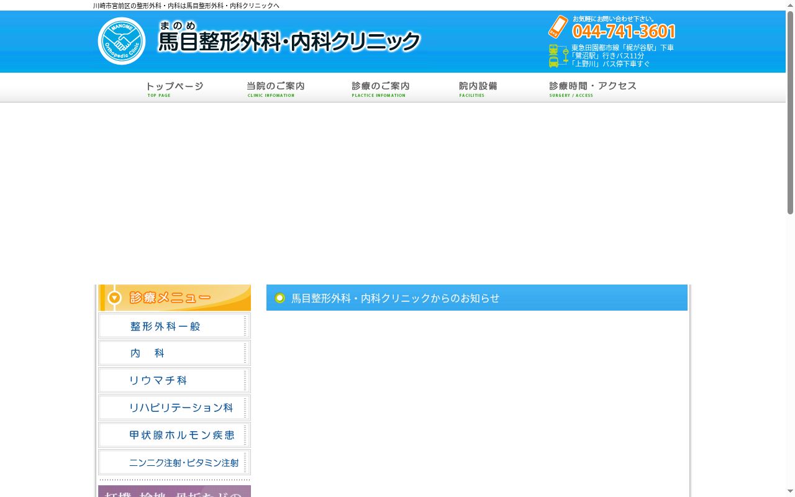Select リウマチ科 in the sidebar menu
Screen dimensions: 795x497
tap(175, 380)
